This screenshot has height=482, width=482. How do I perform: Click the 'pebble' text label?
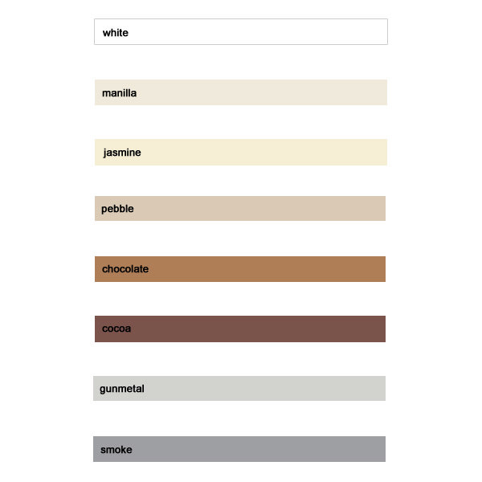pyautogui.click(x=117, y=209)
